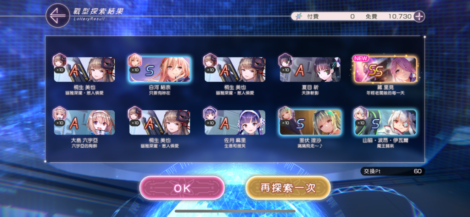
Task: Tap the hexagon portrait on 白河 結奈 card
Action: pyautogui.click(x=135, y=60)
